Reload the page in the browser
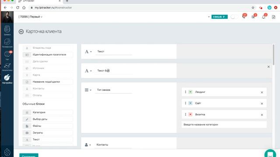 tap(17, 8)
